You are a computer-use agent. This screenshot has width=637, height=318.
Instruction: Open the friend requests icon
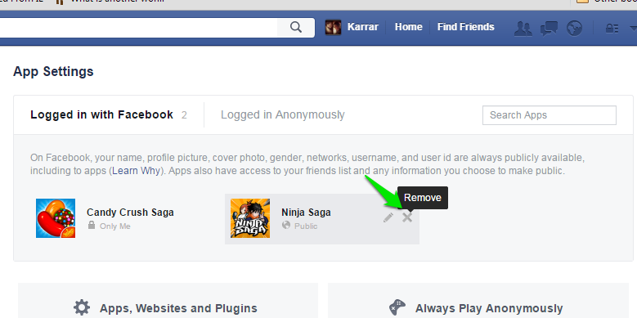[x=523, y=29]
